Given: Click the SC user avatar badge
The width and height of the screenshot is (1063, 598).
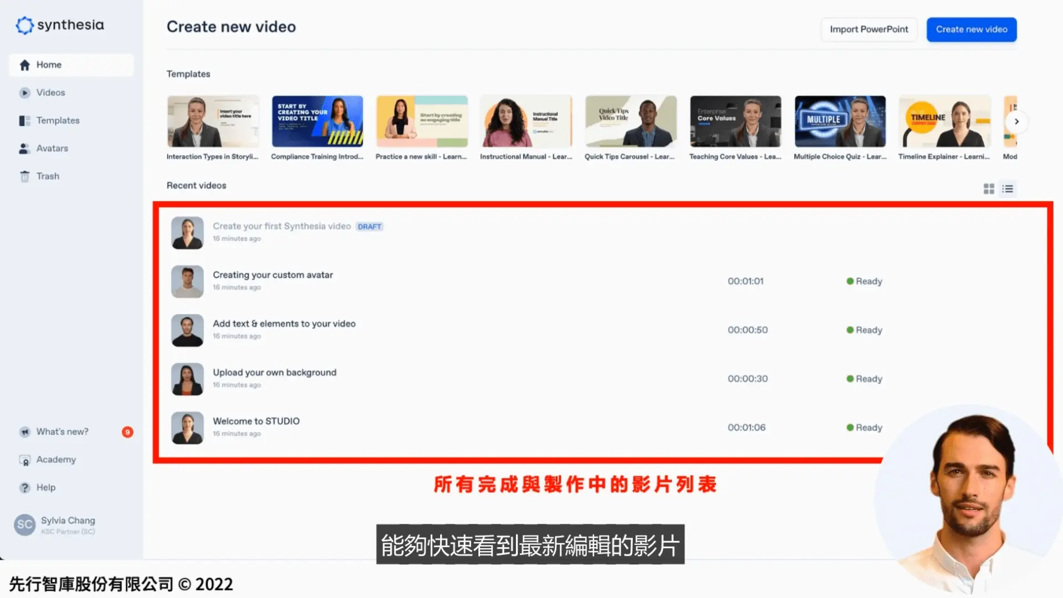Looking at the screenshot, I should (25, 525).
